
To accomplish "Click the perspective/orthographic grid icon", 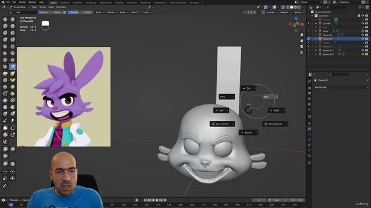I will pyautogui.click(x=301, y=53).
